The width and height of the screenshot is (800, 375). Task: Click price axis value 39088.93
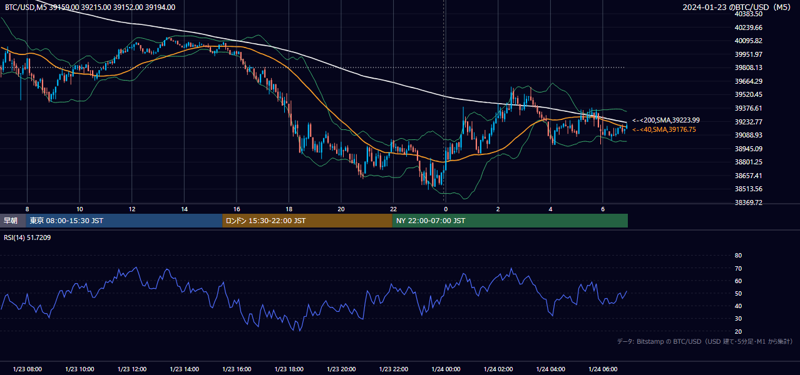click(x=749, y=135)
